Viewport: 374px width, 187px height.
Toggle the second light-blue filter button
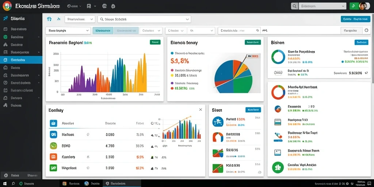(x=126, y=31)
